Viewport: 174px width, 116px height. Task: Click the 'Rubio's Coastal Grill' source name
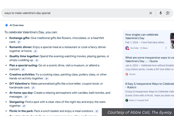[139, 100]
